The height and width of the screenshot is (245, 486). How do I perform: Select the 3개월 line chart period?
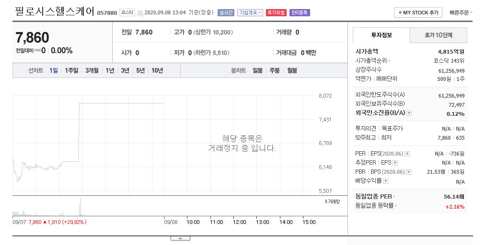[x=92, y=70]
